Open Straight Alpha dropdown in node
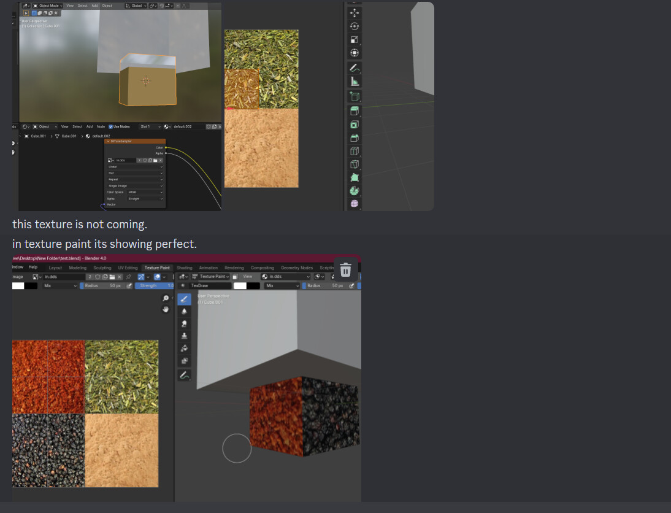 click(x=145, y=199)
